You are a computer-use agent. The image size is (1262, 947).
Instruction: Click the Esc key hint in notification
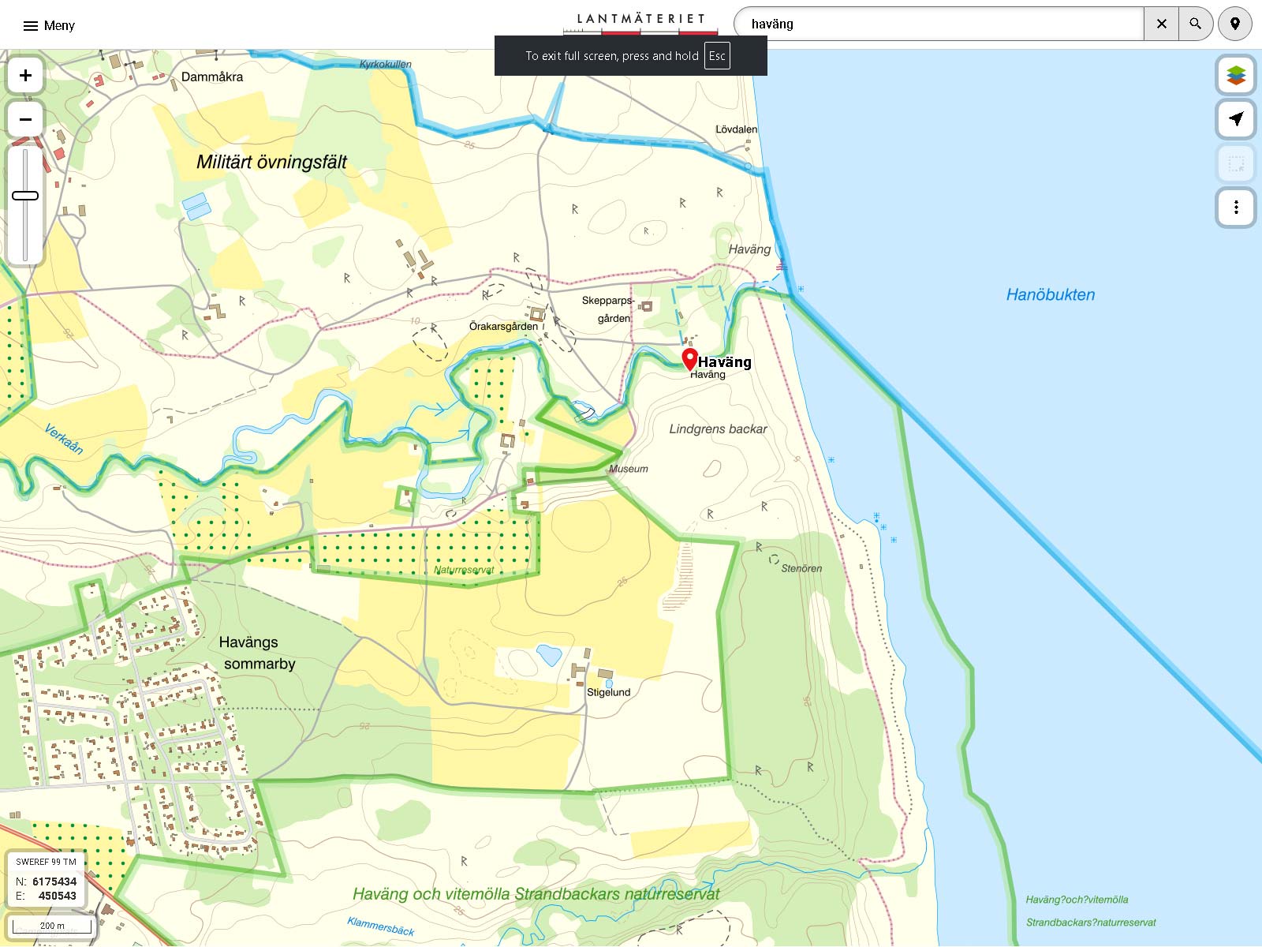point(716,56)
